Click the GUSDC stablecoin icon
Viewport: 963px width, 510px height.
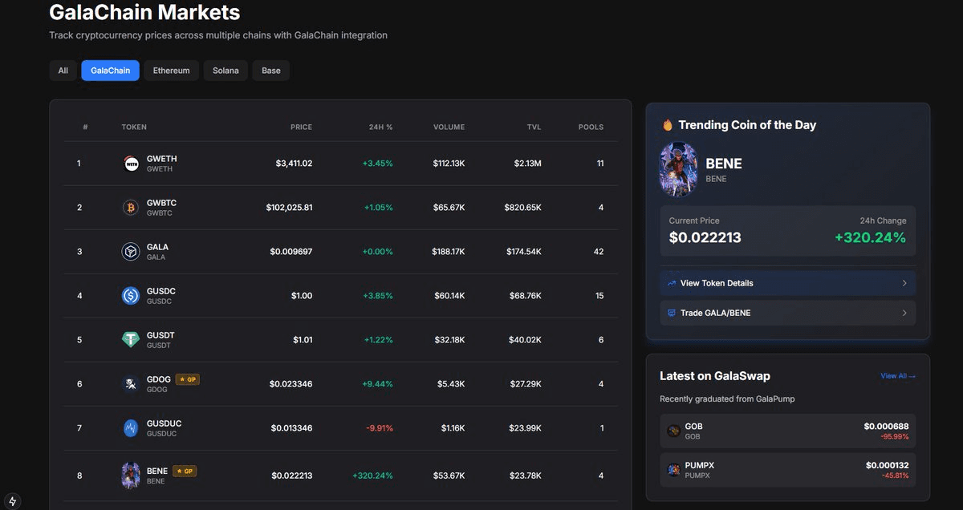pyautogui.click(x=130, y=295)
